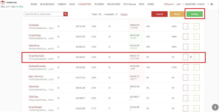
Task: Click the TRX 0.077 USD price text
Action: click(12, 7)
